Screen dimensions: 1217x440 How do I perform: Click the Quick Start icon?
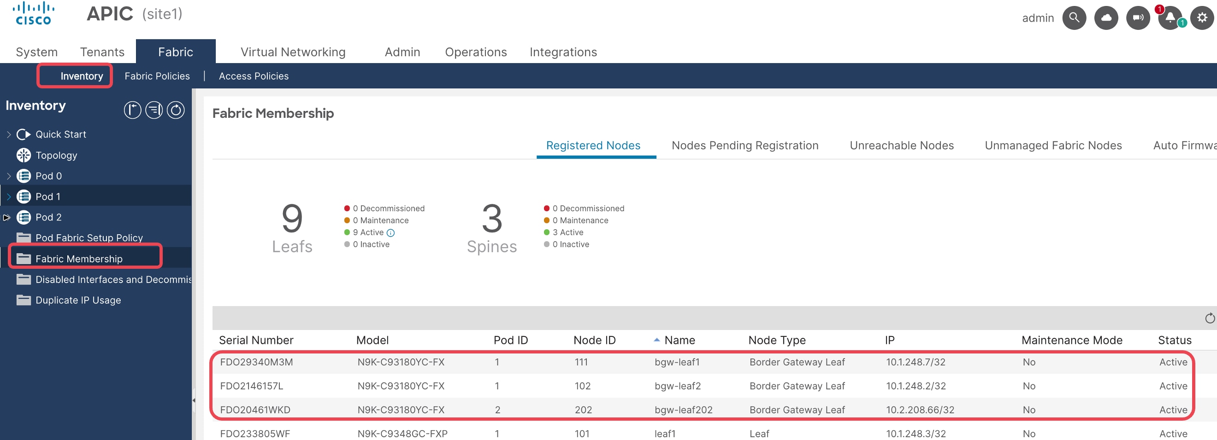tap(23, 134)
